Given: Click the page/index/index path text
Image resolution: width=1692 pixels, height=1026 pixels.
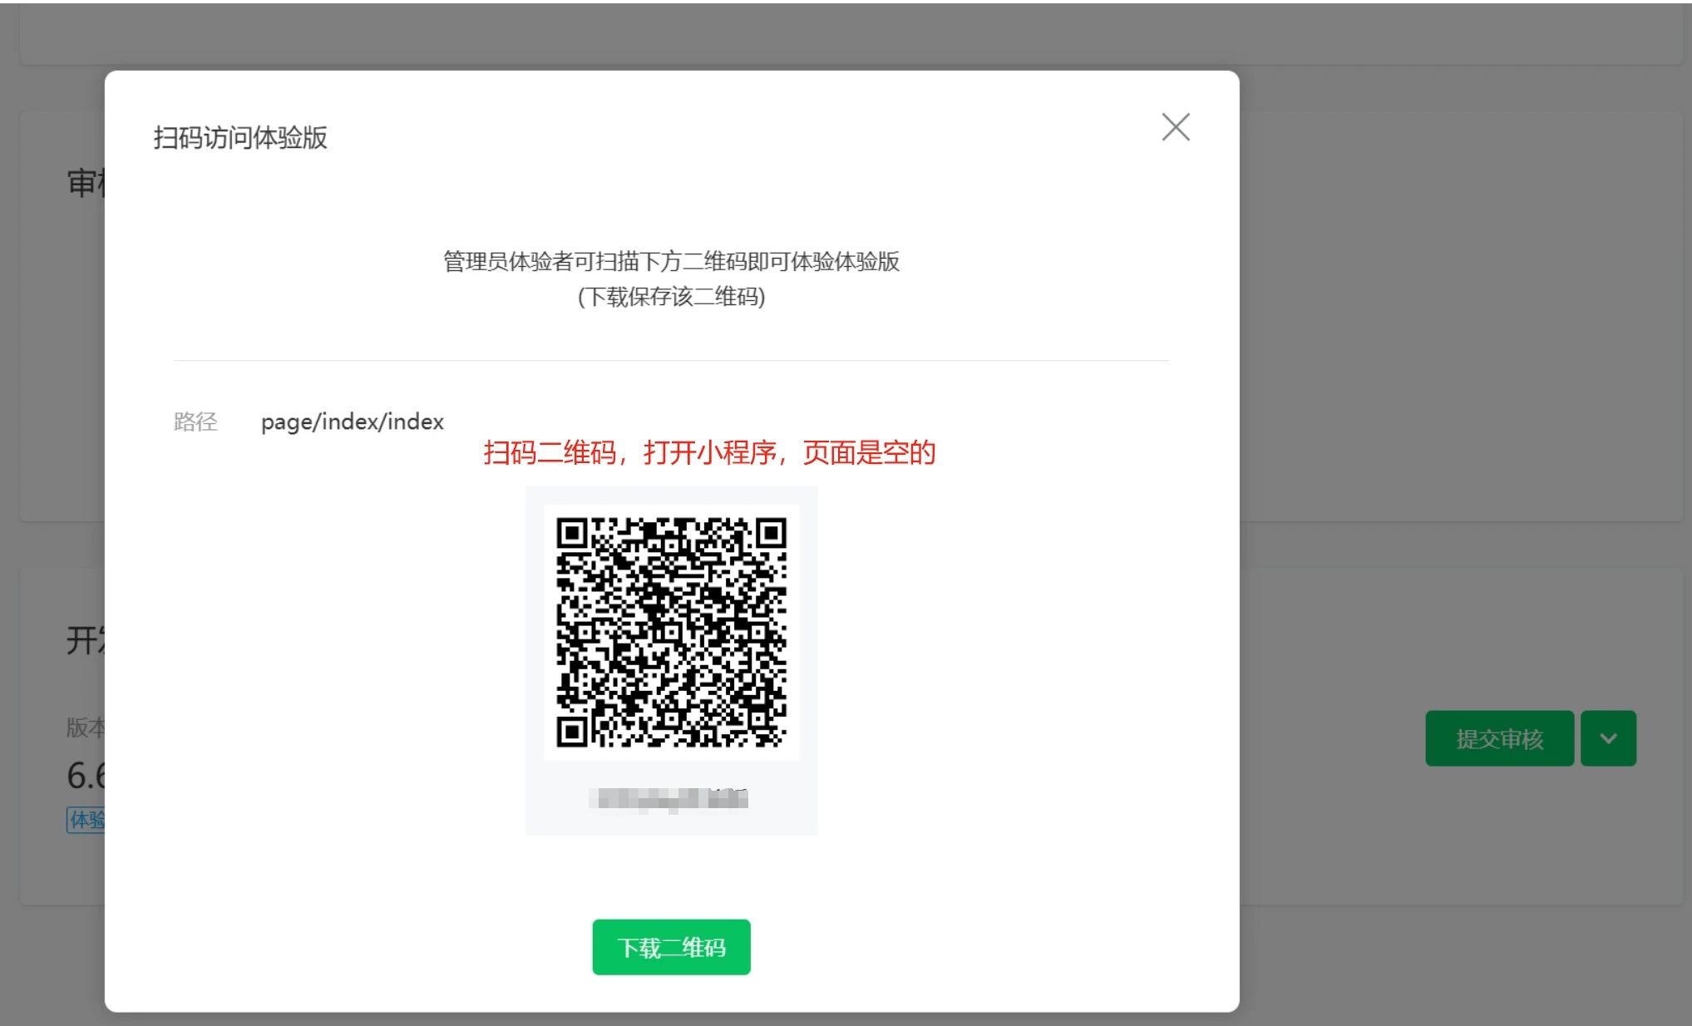Looking at the screenshot, I should click(x=352, y=422).
